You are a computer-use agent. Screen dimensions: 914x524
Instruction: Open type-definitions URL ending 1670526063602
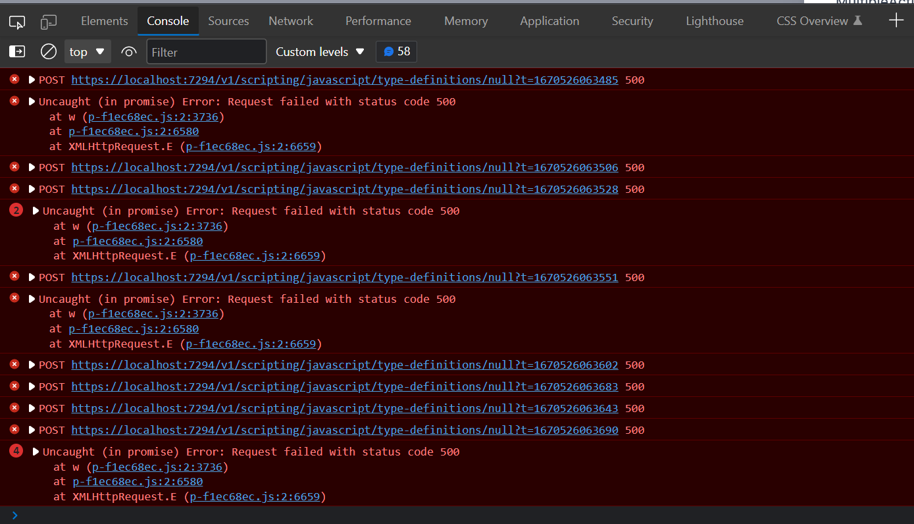(345, 365)
